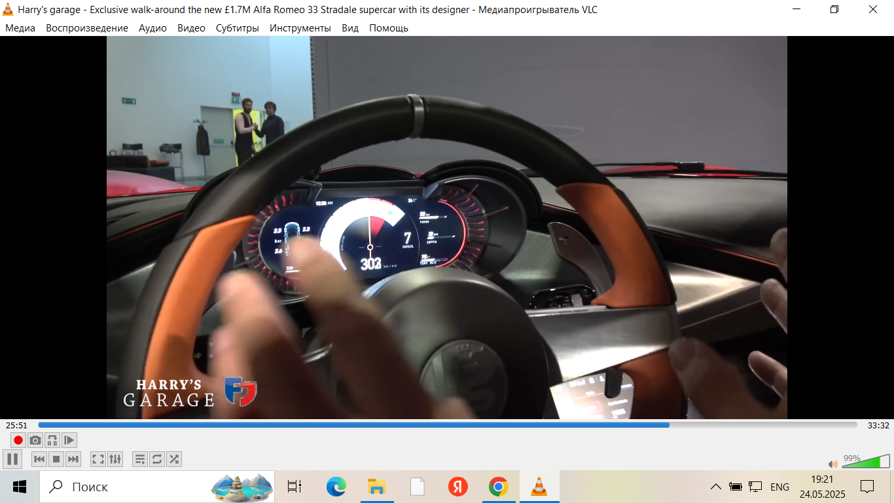
Task: Mute audio via the speaker icon
Action: tap(832, 464)
